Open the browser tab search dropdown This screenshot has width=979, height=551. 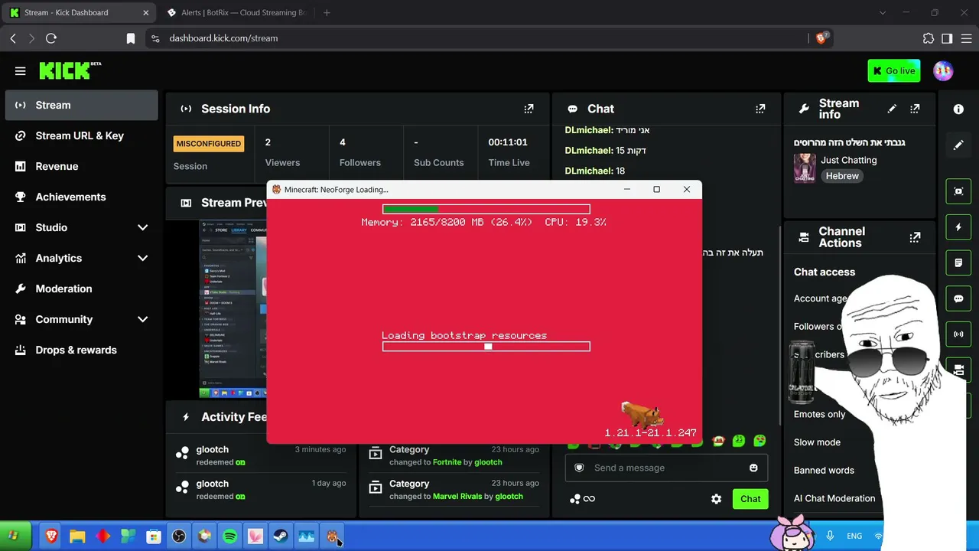883,12
